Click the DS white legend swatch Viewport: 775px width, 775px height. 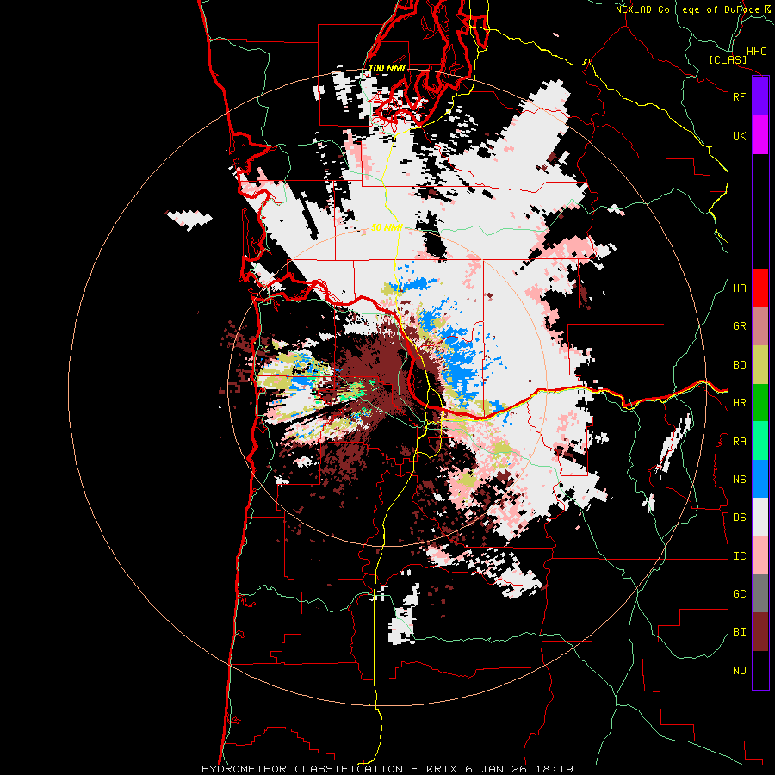click(760, 517)
